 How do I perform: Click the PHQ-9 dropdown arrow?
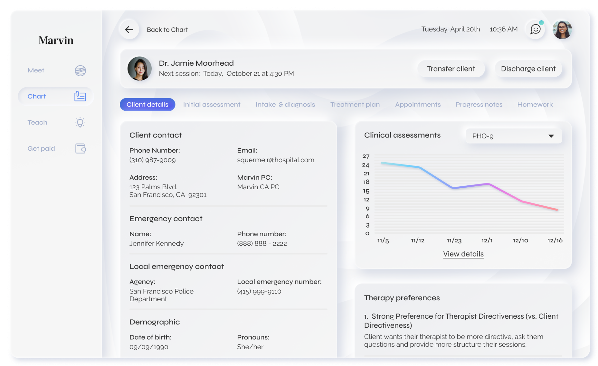point(551,136)
